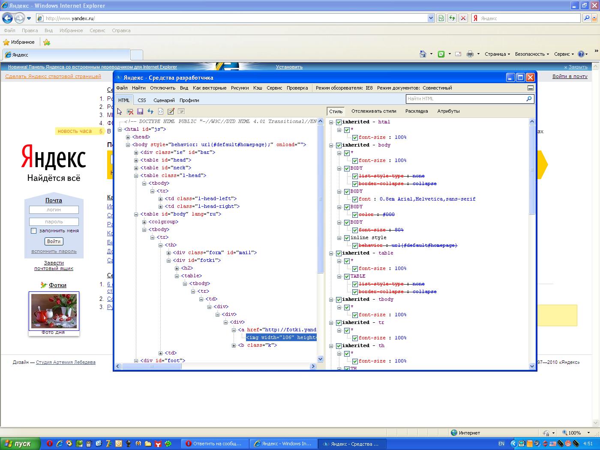Launch Opera from quick launch bar
This screenshot has height=450, width=600.
[49, 444]
